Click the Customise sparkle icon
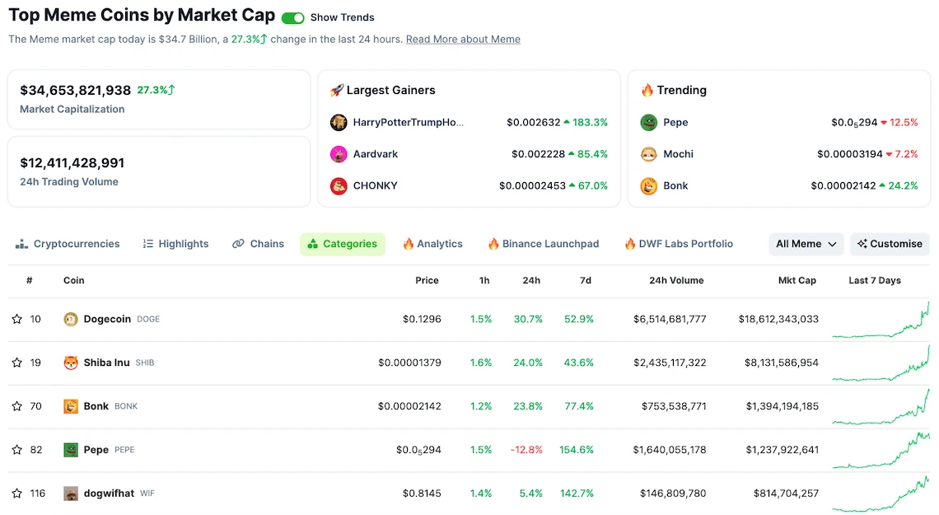Image resolution: width=939 pixels, height=515 pixels. coord(862,245)
